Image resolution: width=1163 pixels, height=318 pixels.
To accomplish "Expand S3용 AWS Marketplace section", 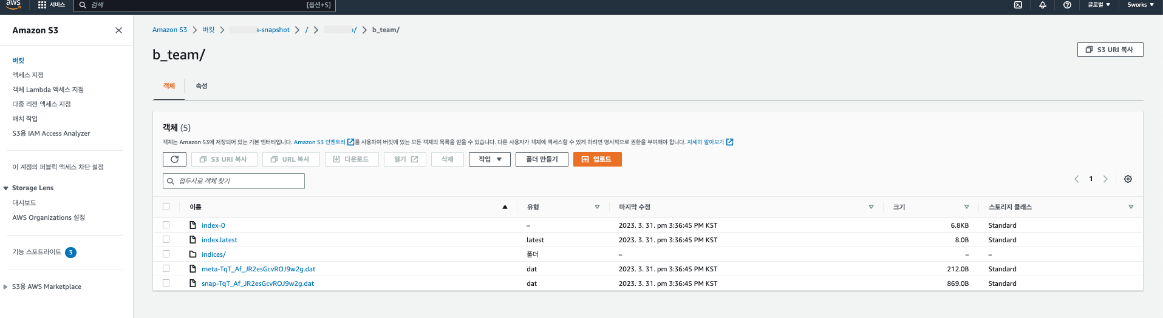I will [x=5, y=287].
